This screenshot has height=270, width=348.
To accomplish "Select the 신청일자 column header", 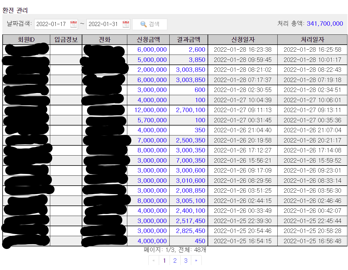I will (x=243, y=40).
